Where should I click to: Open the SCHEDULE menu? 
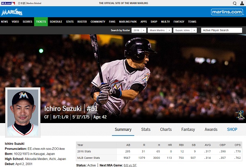click(x=56, y=22)
